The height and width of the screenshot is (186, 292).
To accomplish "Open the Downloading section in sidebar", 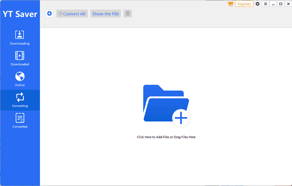I will pyautogui.click(x=20, y=38).
